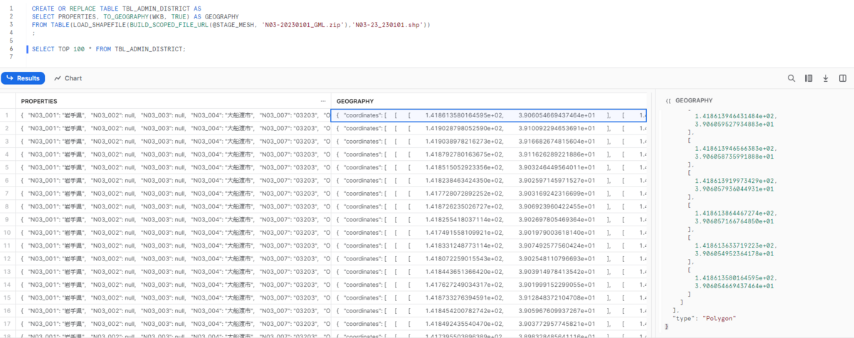The width and height of the screenshot is (854, 338).
Task: Select GEOGRAPHY cell starting with 1.417627249034317e+02
Action: click(490, 283)
